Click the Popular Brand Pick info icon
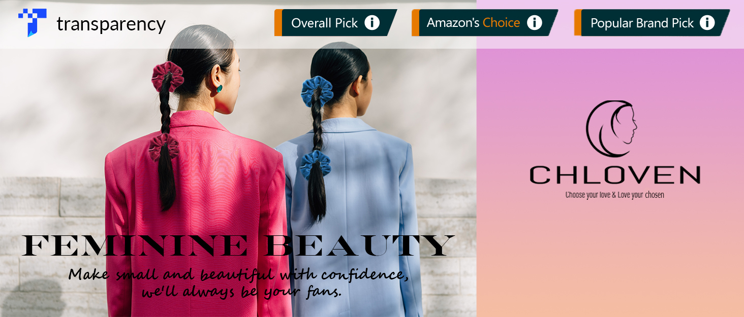Viewport: 744px width, 317px height. pyautogui.click(x=707, y=23)
